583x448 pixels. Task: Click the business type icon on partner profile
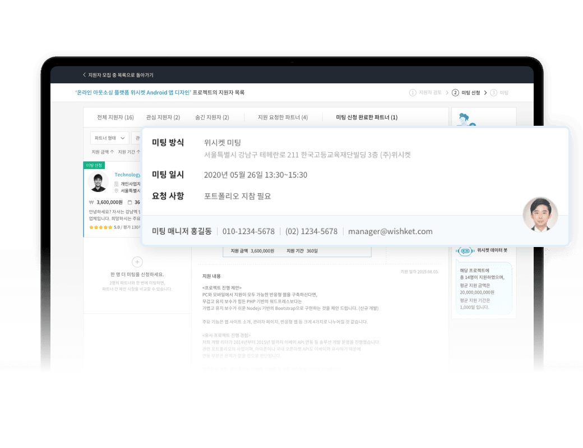point(116,184)
